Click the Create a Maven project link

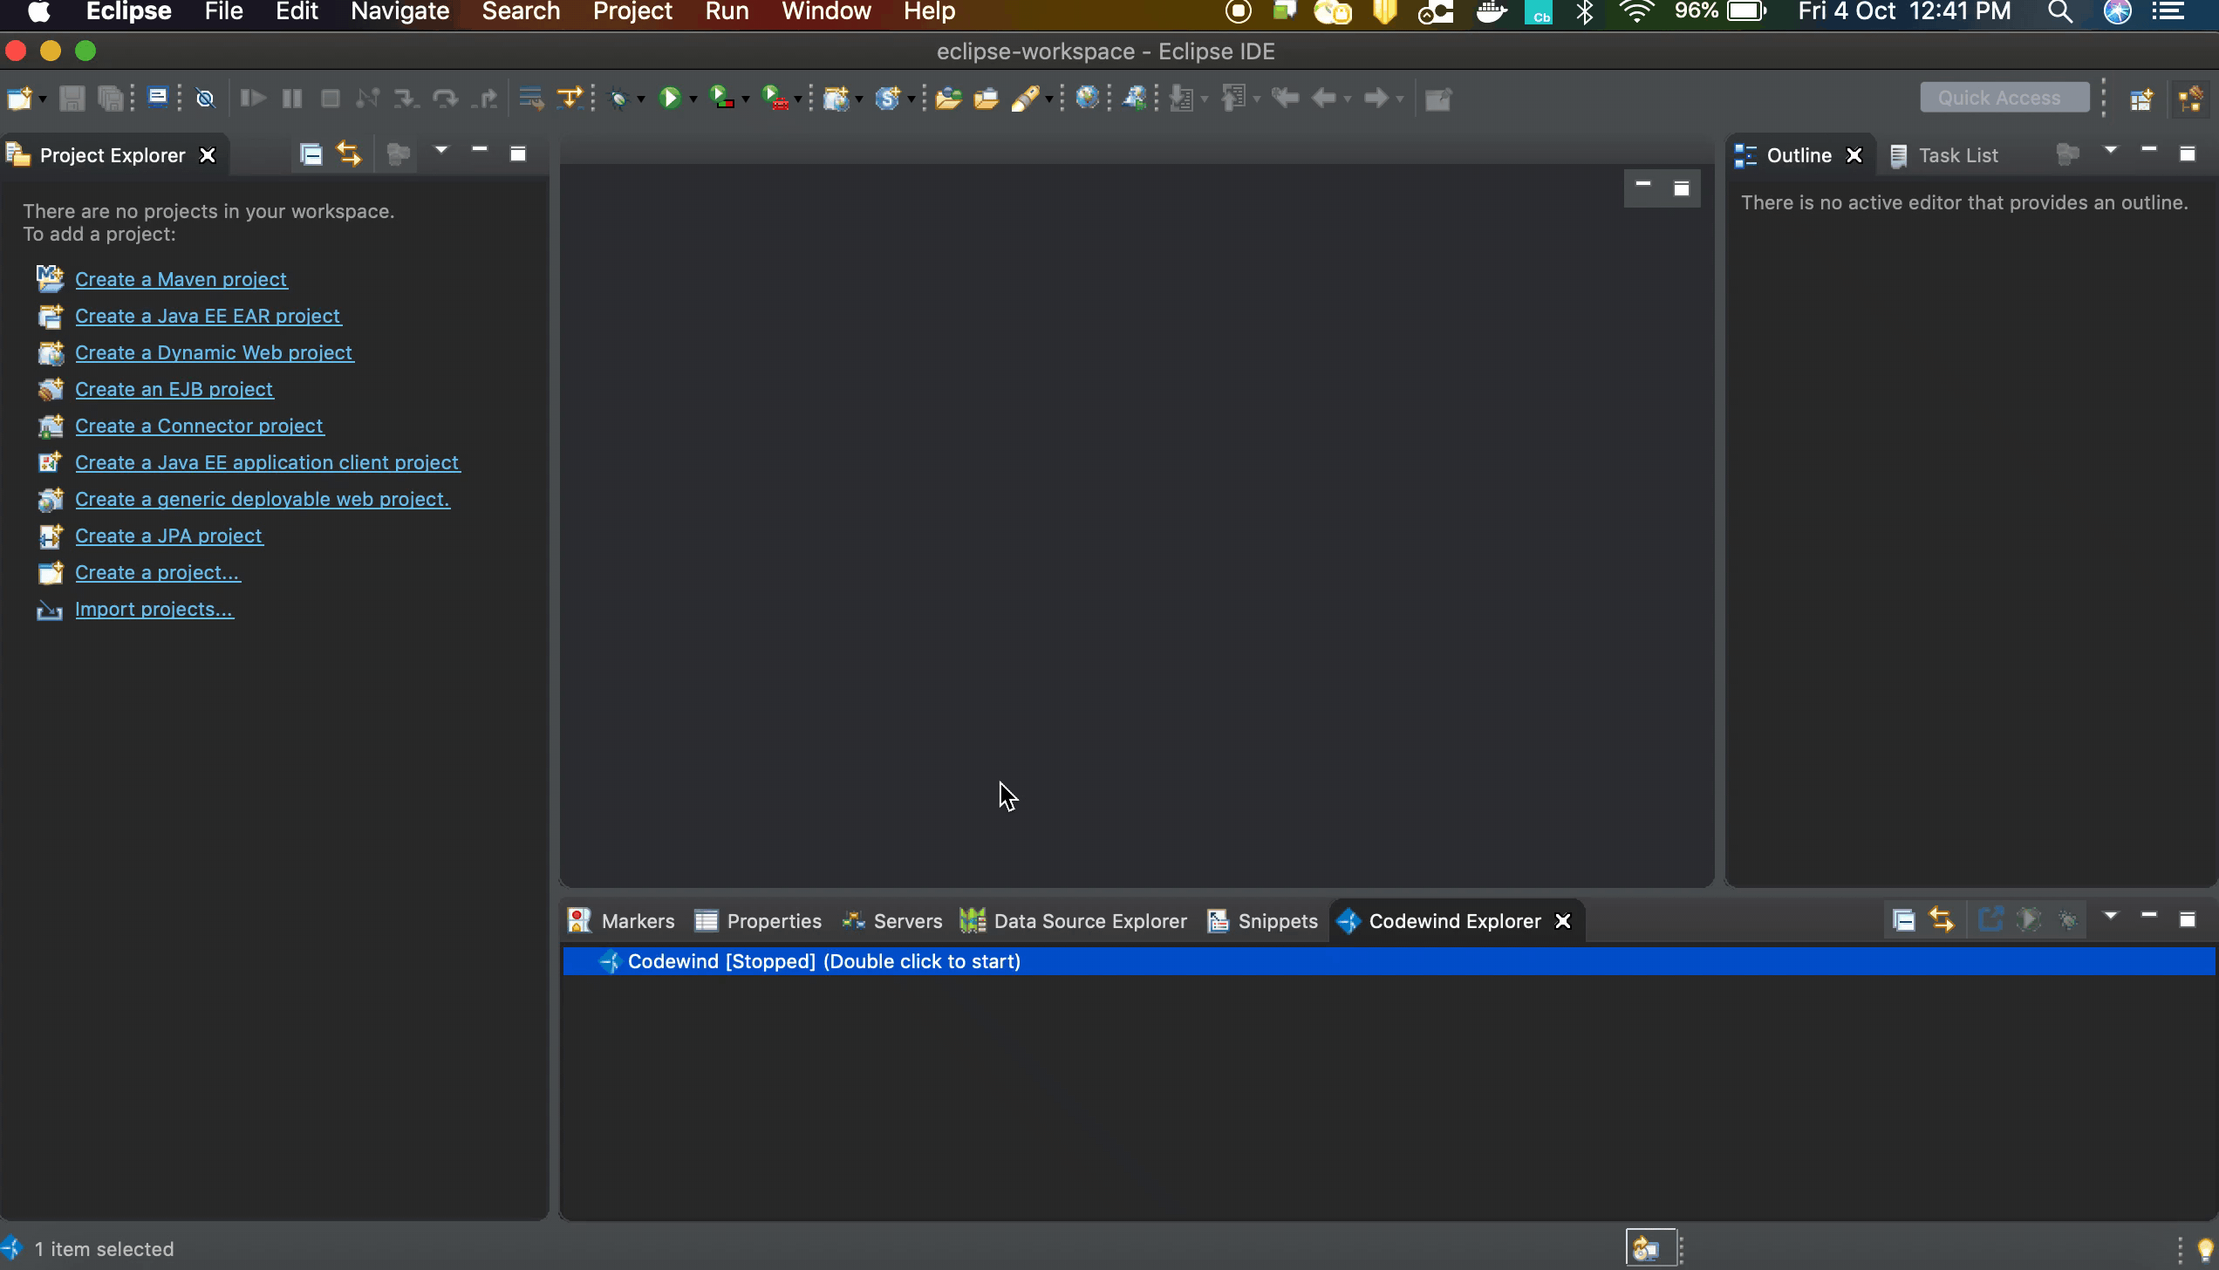181,279
